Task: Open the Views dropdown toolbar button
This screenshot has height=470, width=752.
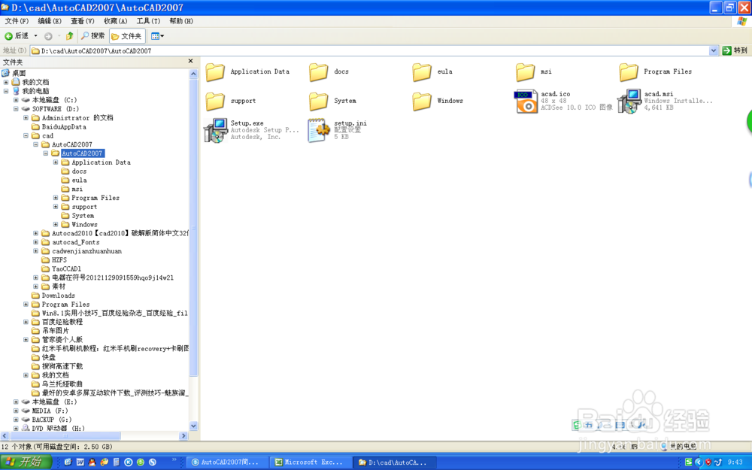Action: click(157, 36)
